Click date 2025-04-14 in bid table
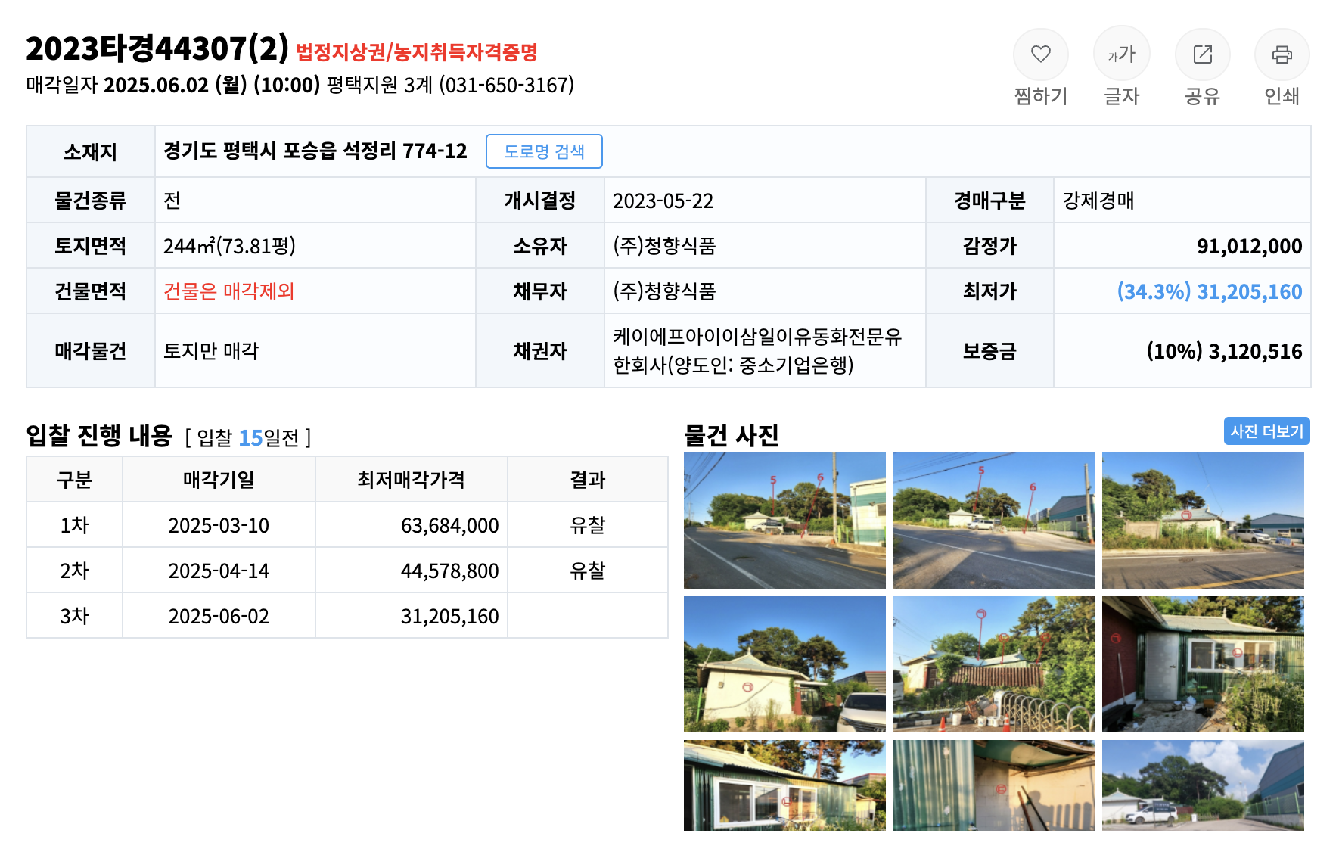Screen dimensions: 1339x852 219,571
